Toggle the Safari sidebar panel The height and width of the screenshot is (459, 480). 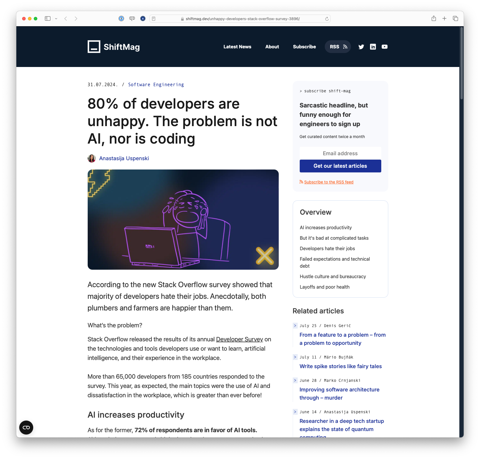[48, 18]
